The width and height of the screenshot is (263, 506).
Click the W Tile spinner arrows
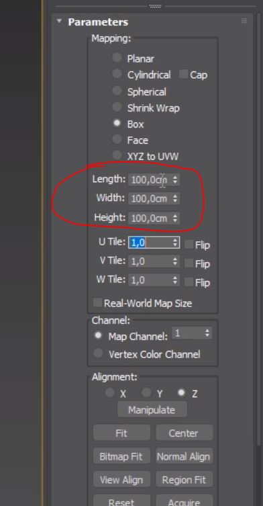point(175,280)
